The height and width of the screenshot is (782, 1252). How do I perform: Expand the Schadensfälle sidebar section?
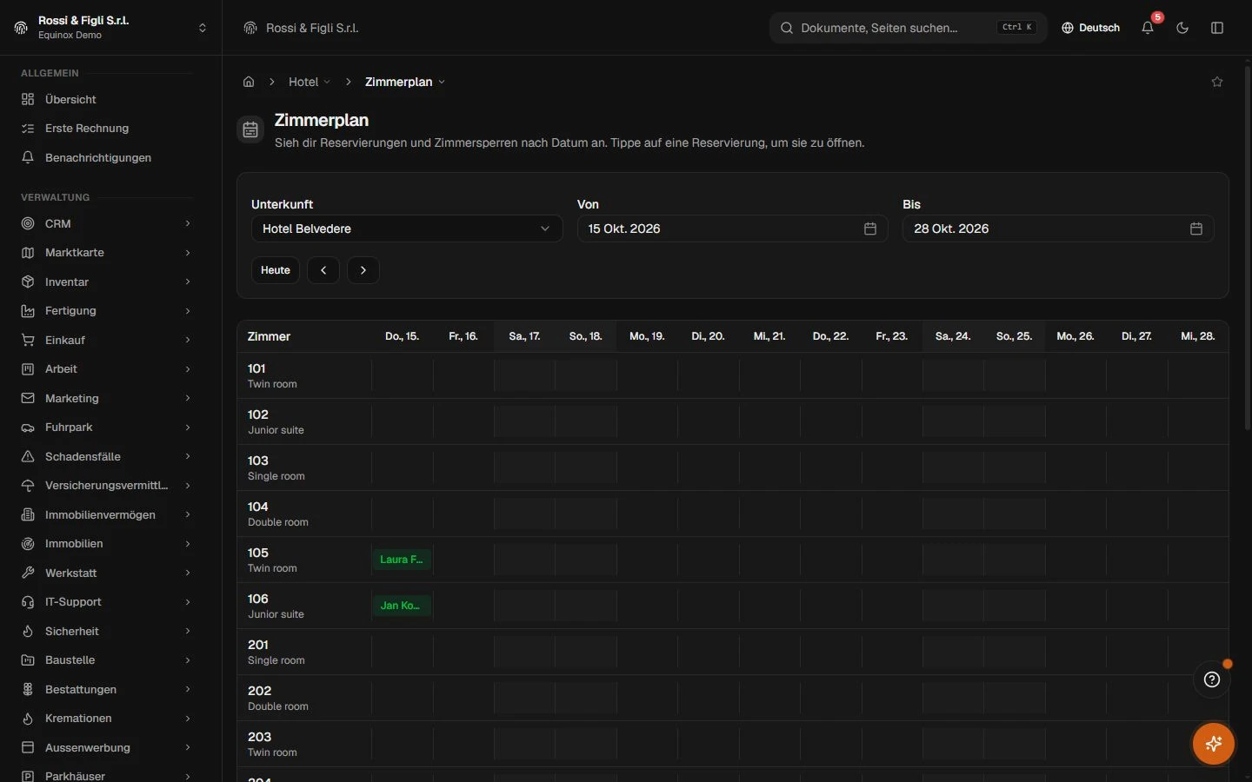(106, 457)
